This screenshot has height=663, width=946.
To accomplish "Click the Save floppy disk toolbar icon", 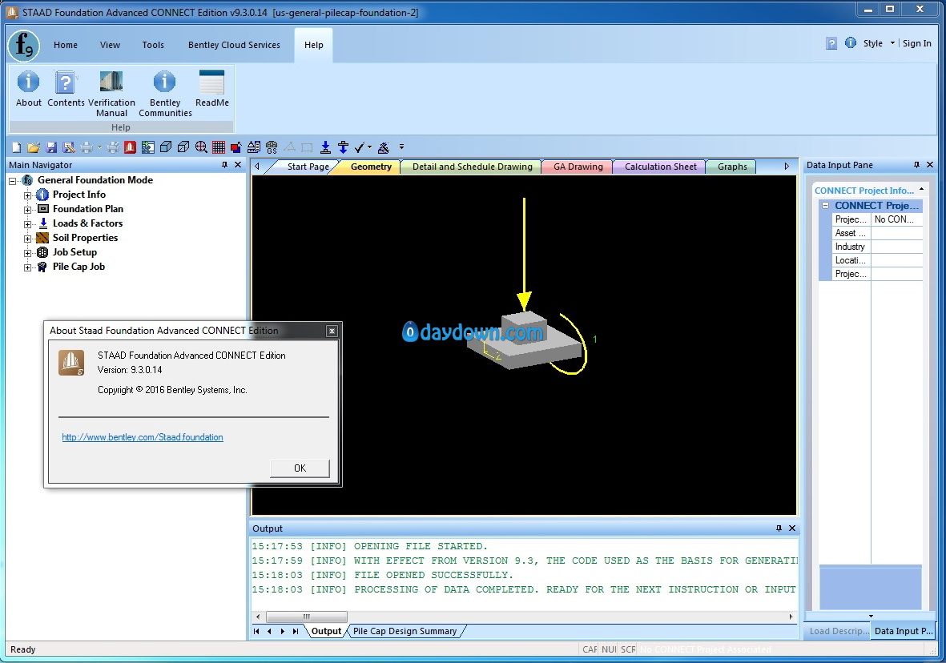I will pyautogui.click(x=51, y=147).
